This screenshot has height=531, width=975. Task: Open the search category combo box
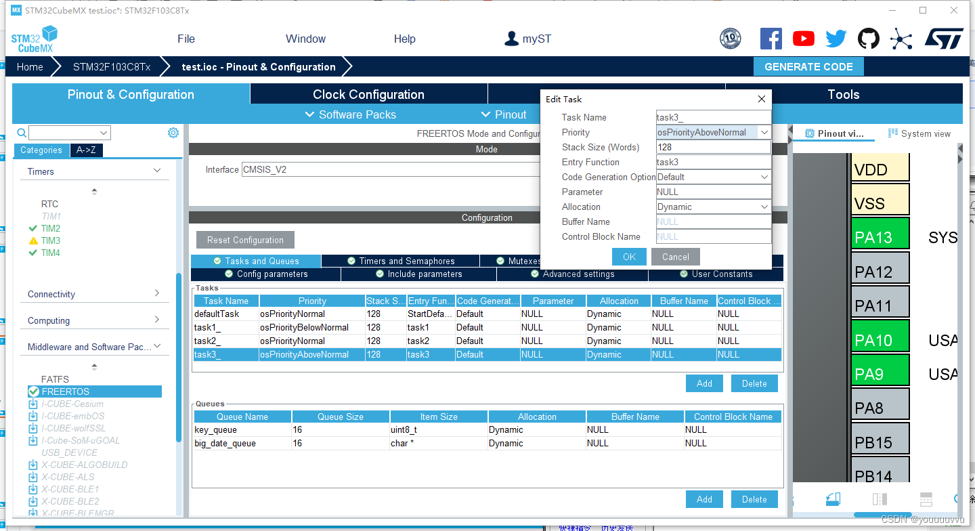coord(69,133)
